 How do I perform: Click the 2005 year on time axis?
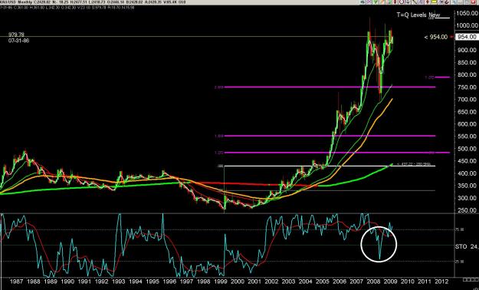click(323, 282)
